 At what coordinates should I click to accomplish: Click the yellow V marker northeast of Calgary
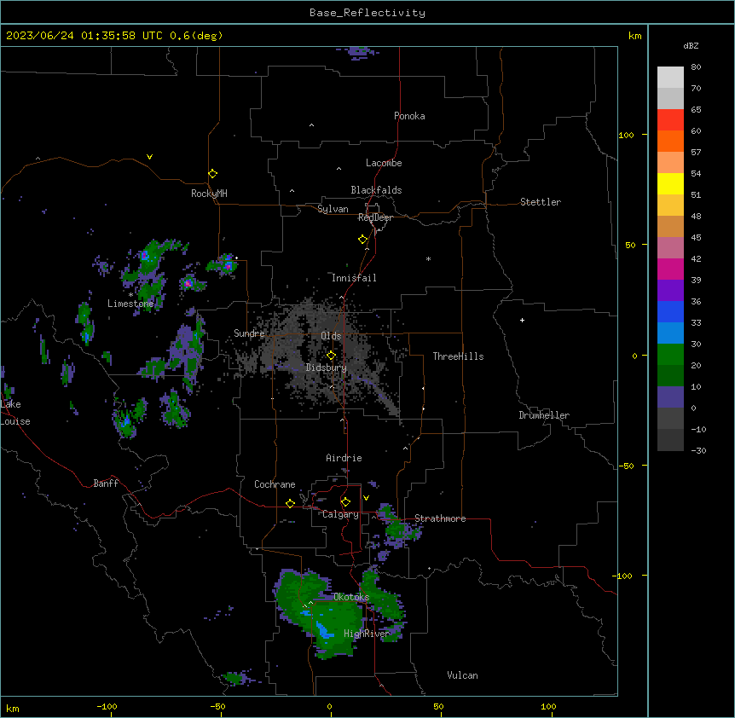click(366, 498)
